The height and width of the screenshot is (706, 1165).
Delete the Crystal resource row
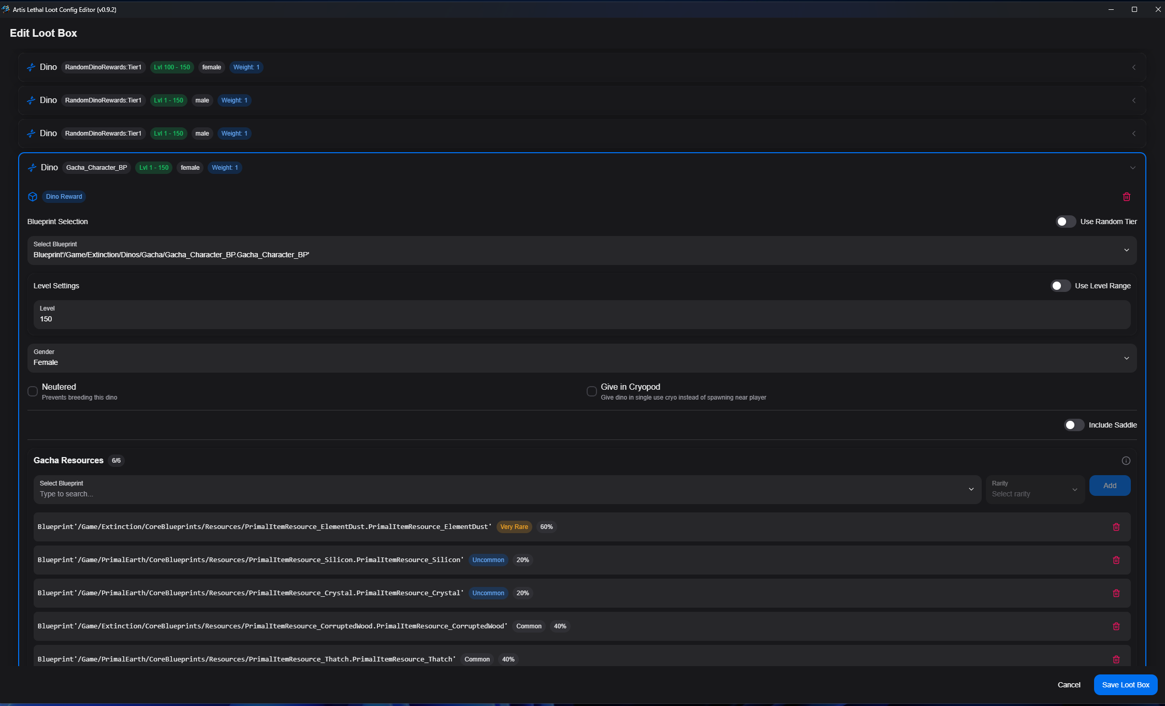pyautogui.click(x=1116, y=593)
